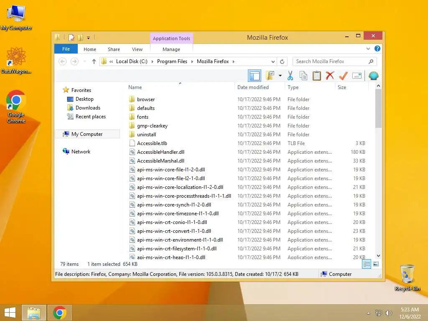
Task: Click the Cut scissors toolbar icon
Action: (290, 76)
